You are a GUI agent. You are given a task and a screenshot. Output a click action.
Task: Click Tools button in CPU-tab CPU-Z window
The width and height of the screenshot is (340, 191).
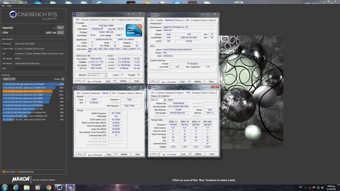click(x=108, y=81)
